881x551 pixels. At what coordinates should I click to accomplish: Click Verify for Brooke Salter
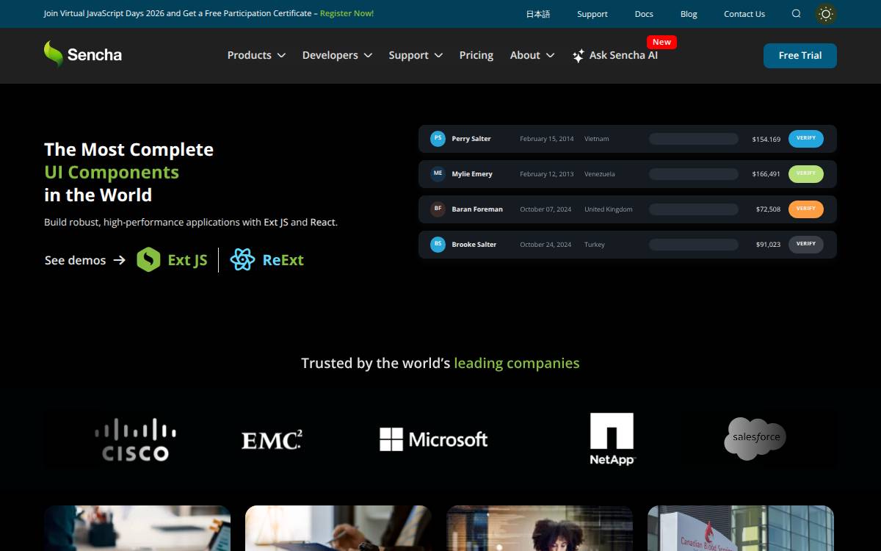coord(806,244)
